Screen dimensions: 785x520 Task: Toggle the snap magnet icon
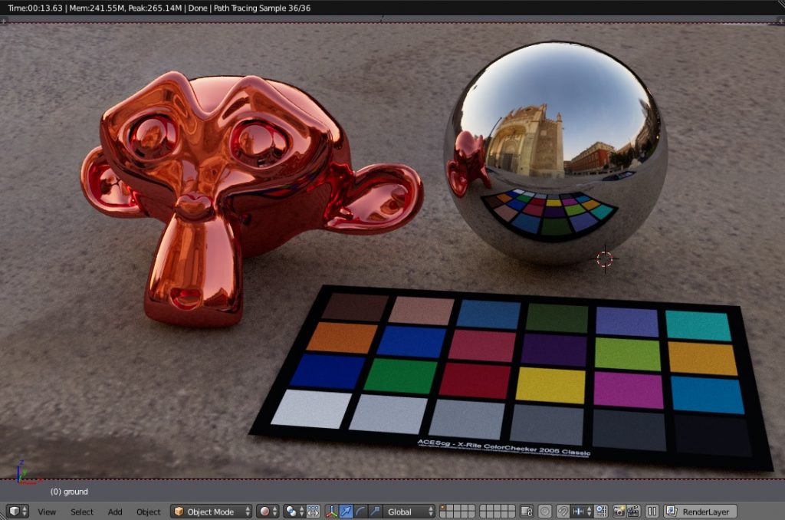(x=563, y=512)
